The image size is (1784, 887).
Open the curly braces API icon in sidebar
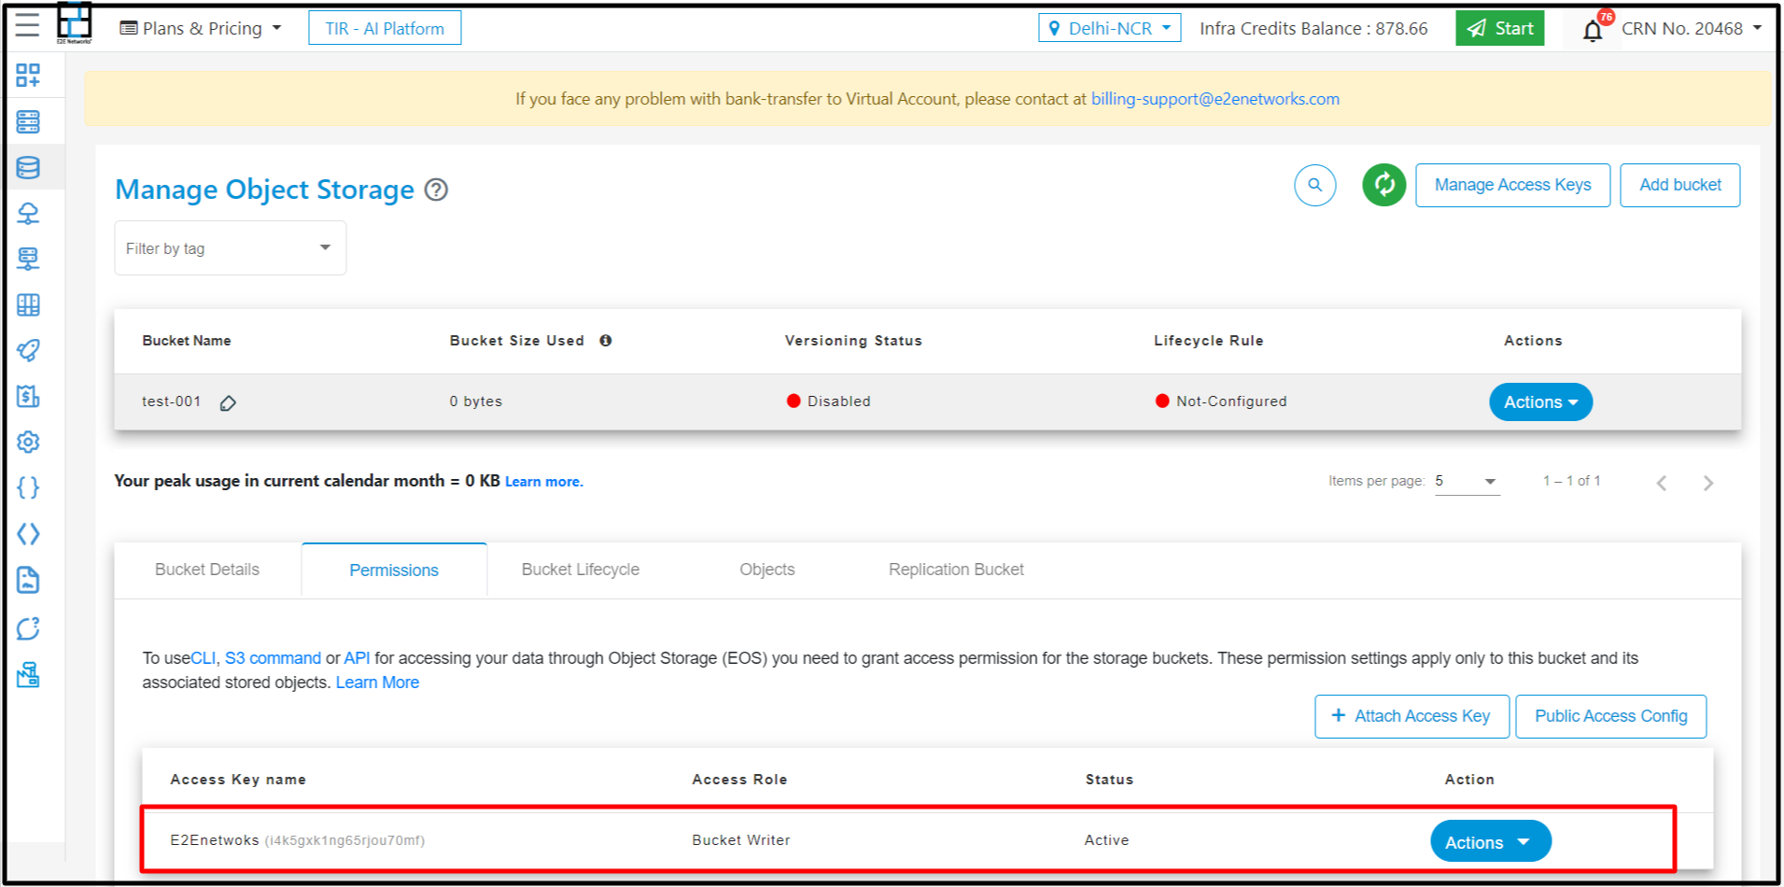coord(28,487)
